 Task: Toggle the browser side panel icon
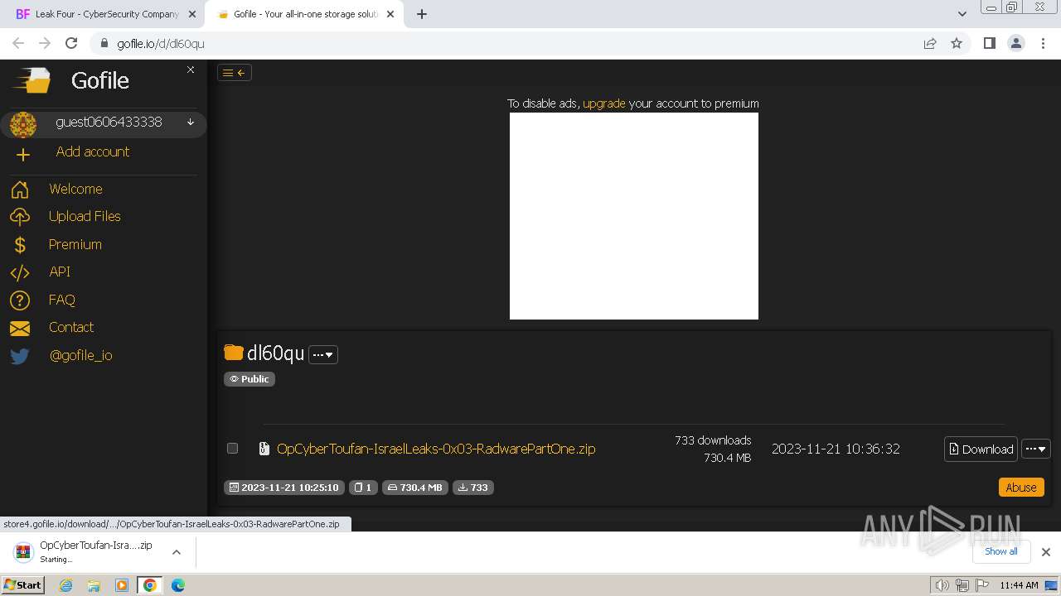coord(989,43)
